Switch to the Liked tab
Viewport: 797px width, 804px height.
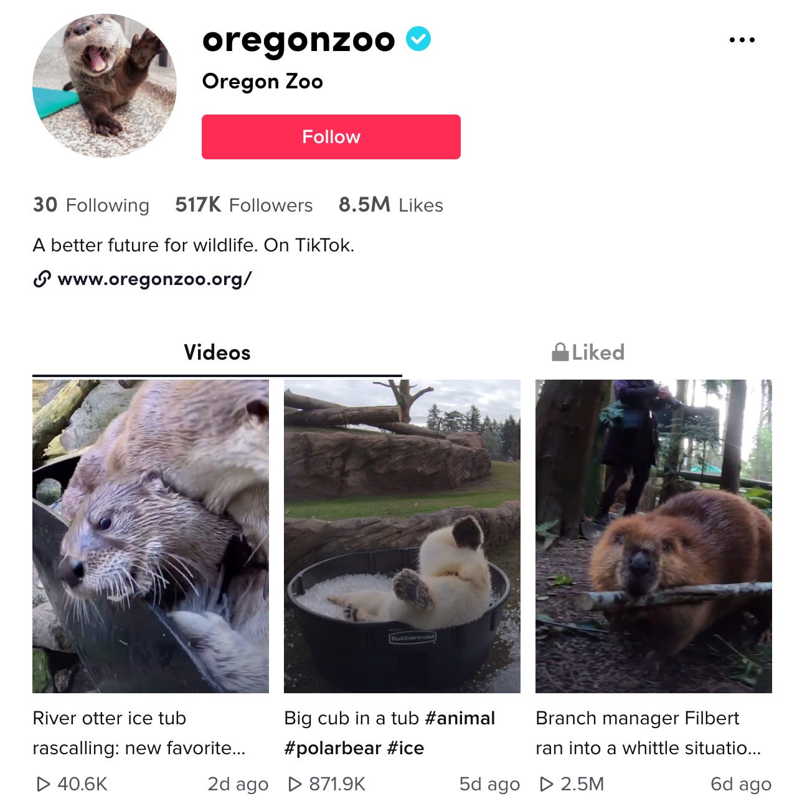(x=588, y=352)
